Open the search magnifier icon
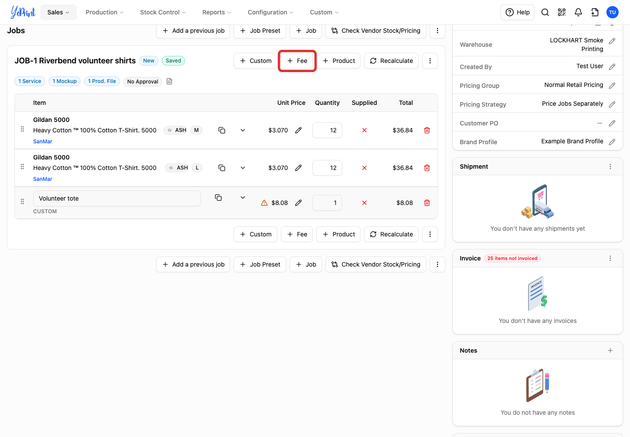 pyautogui.click(x=545, y=12)
